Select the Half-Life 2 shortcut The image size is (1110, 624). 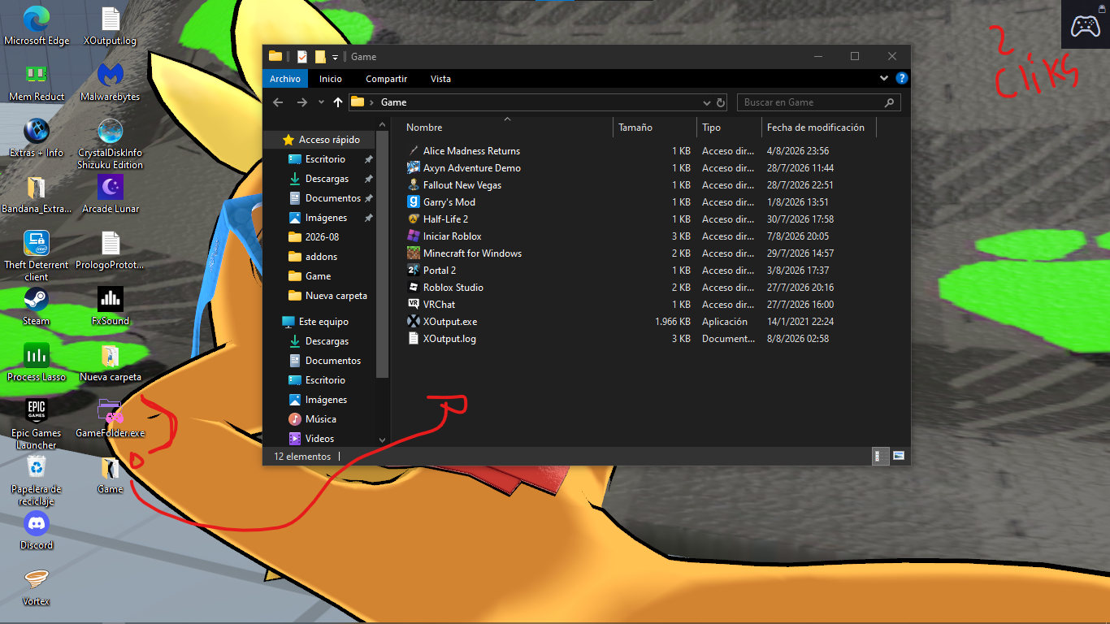(445, 219)
